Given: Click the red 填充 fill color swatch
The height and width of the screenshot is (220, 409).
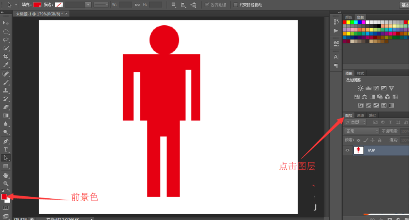Looking at the screenshot, I should coord(37,5).
